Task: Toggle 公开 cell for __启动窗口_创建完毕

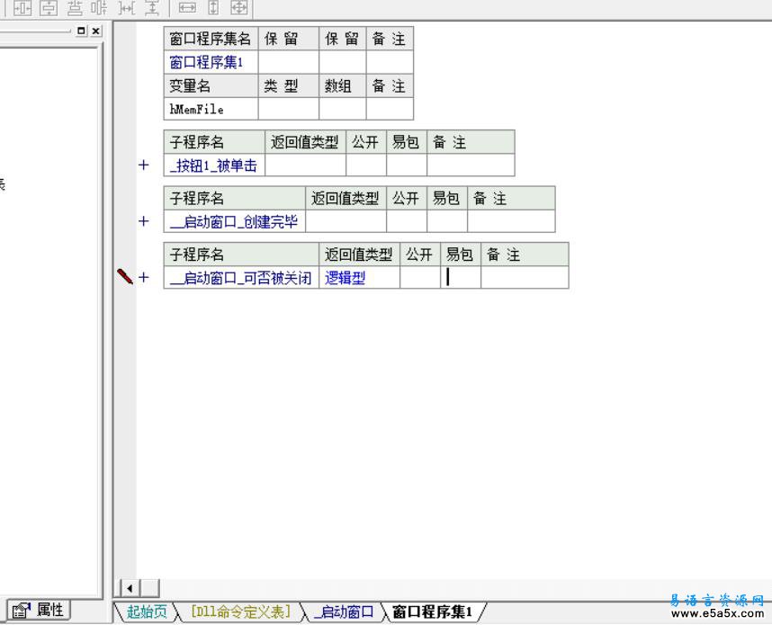Action: pyautogui.click(x=407, y=222)
